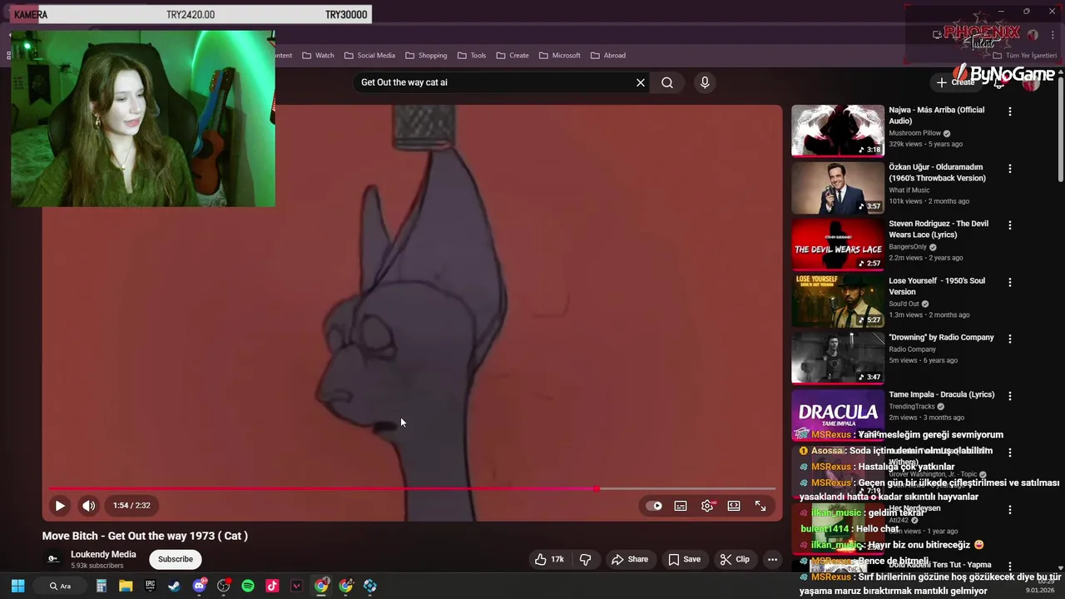The image size is (1065, 599).
Task: Mute the video volume speaker icon
Action: [x=88, y=505]
